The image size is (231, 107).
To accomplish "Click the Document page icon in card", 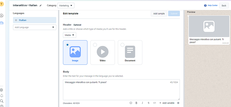I will pos(130,52).
